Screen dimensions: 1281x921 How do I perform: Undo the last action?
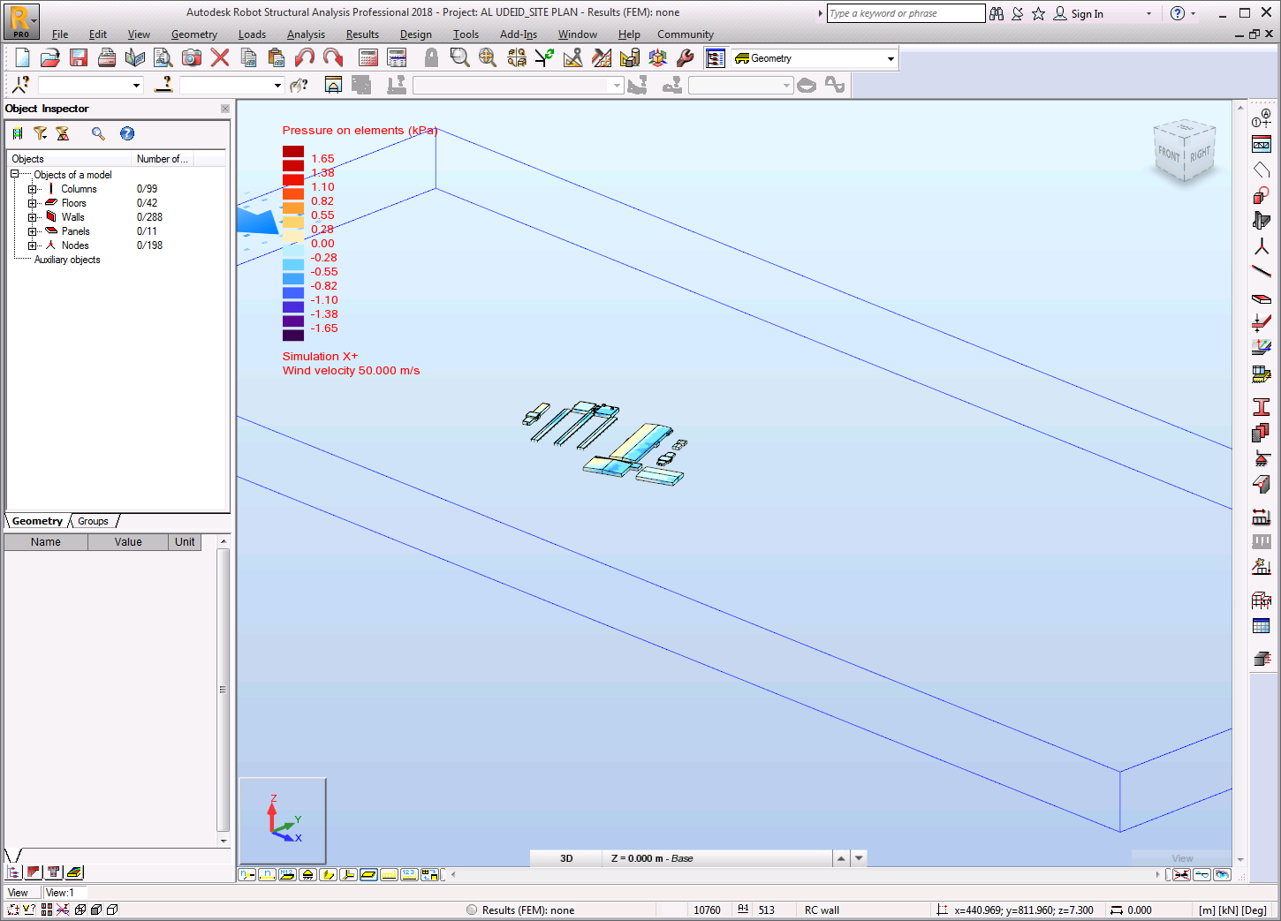306,57
